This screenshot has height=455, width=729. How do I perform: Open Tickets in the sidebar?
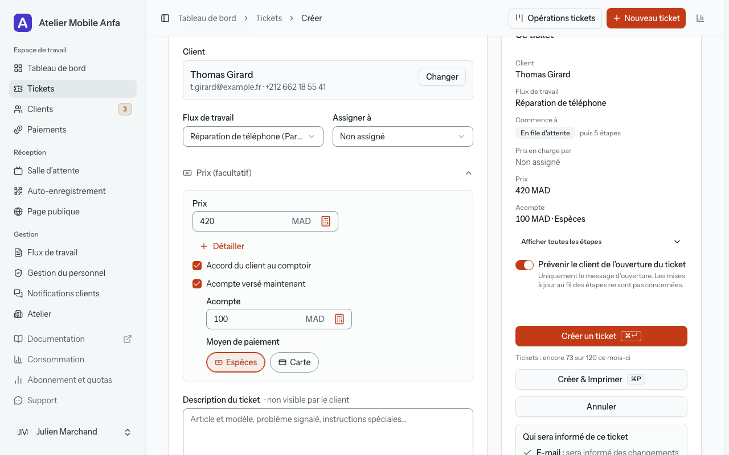pos(73,89)
